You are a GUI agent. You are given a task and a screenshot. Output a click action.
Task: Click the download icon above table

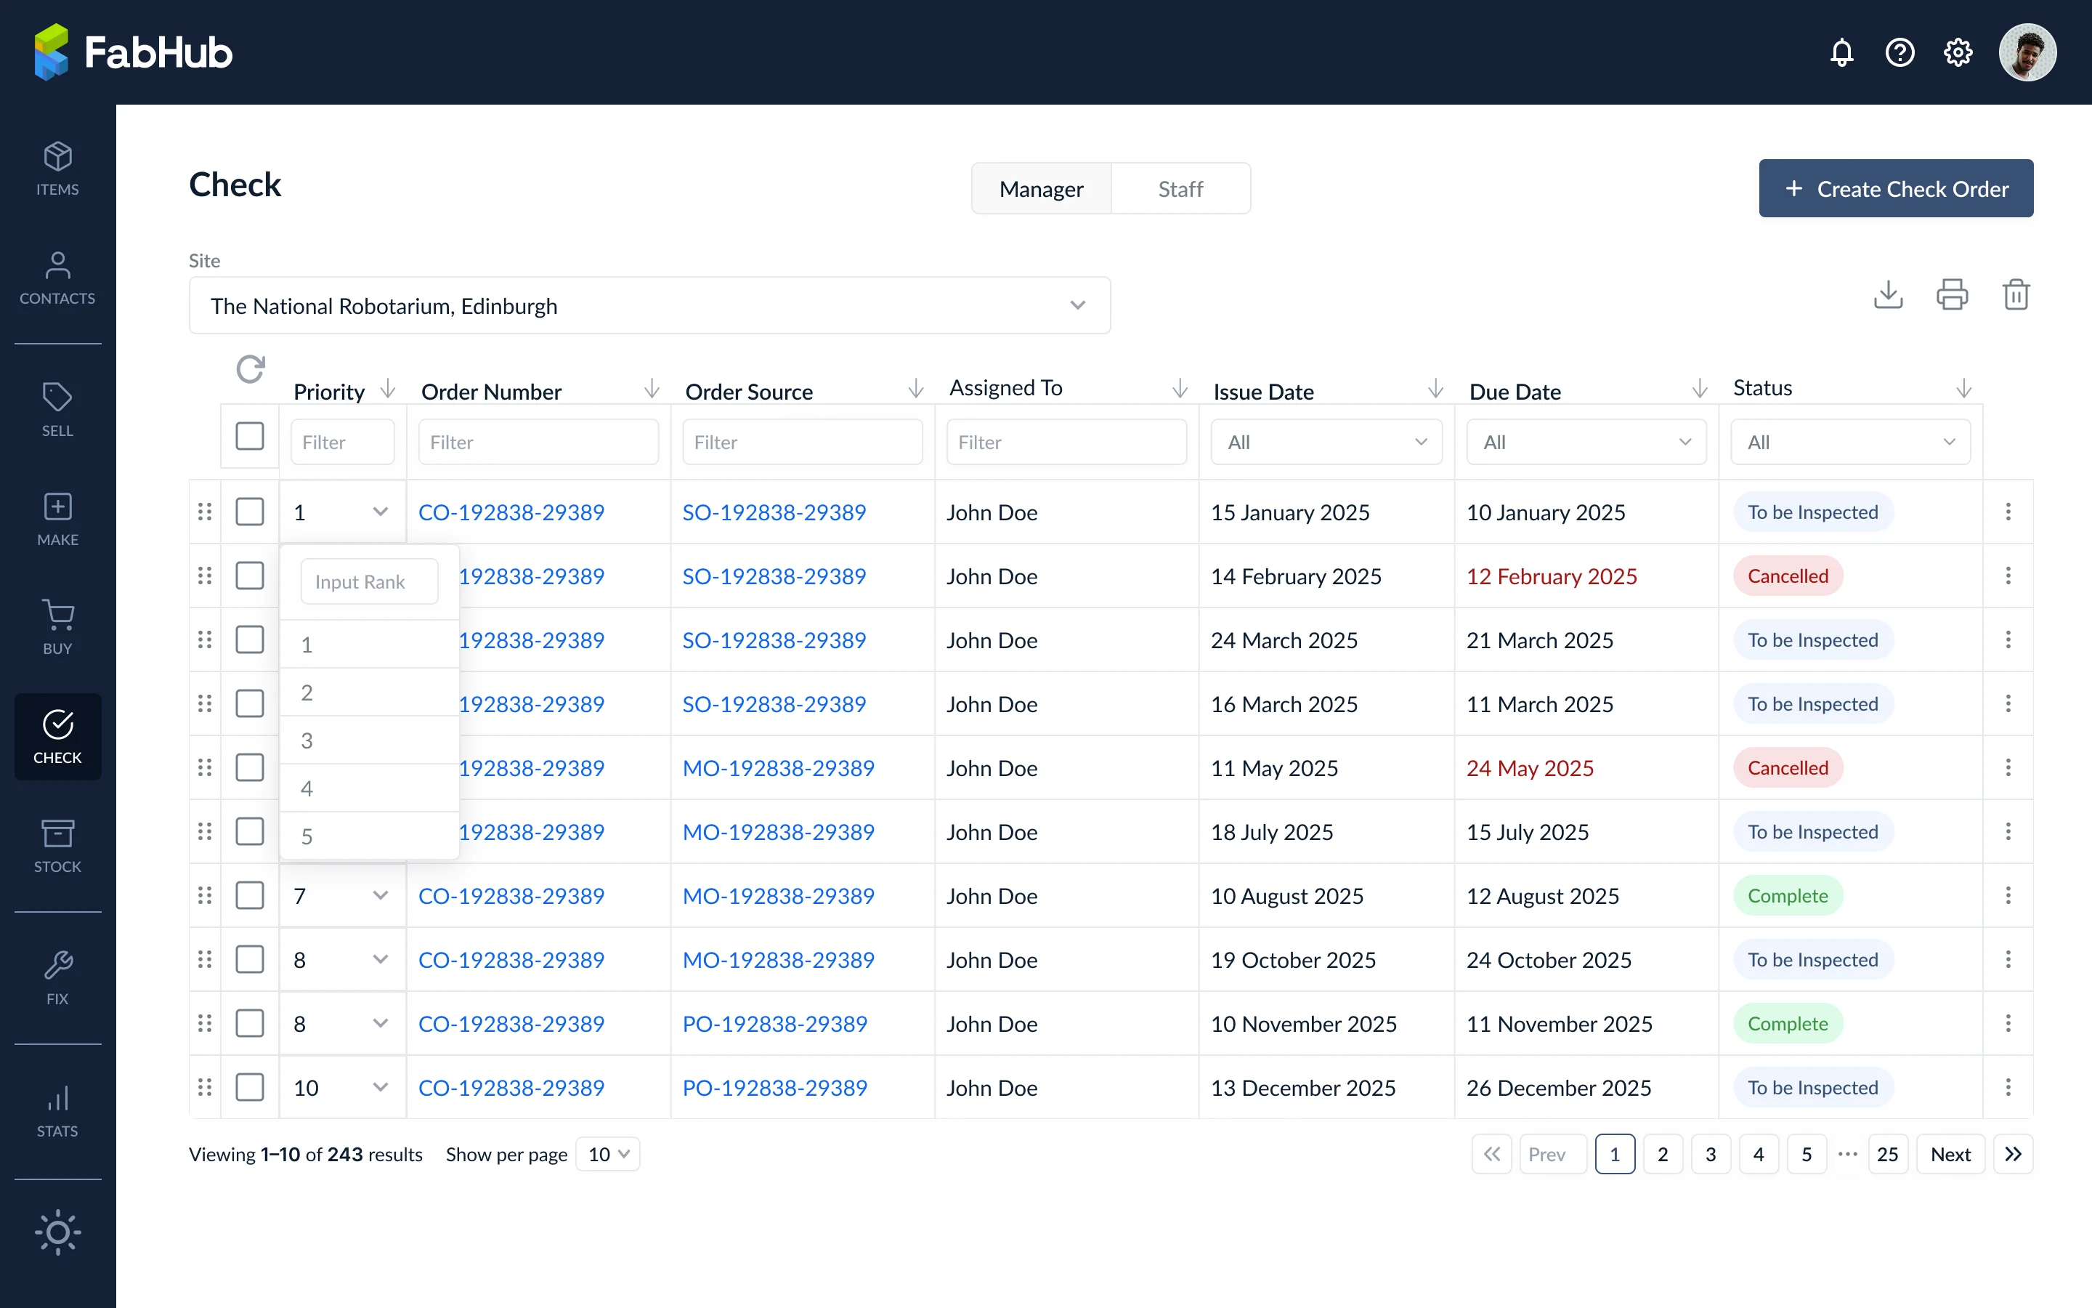click(x=1888, y=295)
